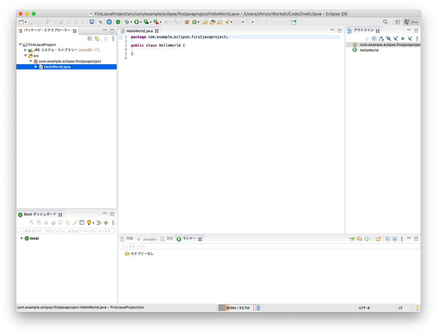
Task: Open the Search flashlight toolbar icon
Action: coord(227,22)
